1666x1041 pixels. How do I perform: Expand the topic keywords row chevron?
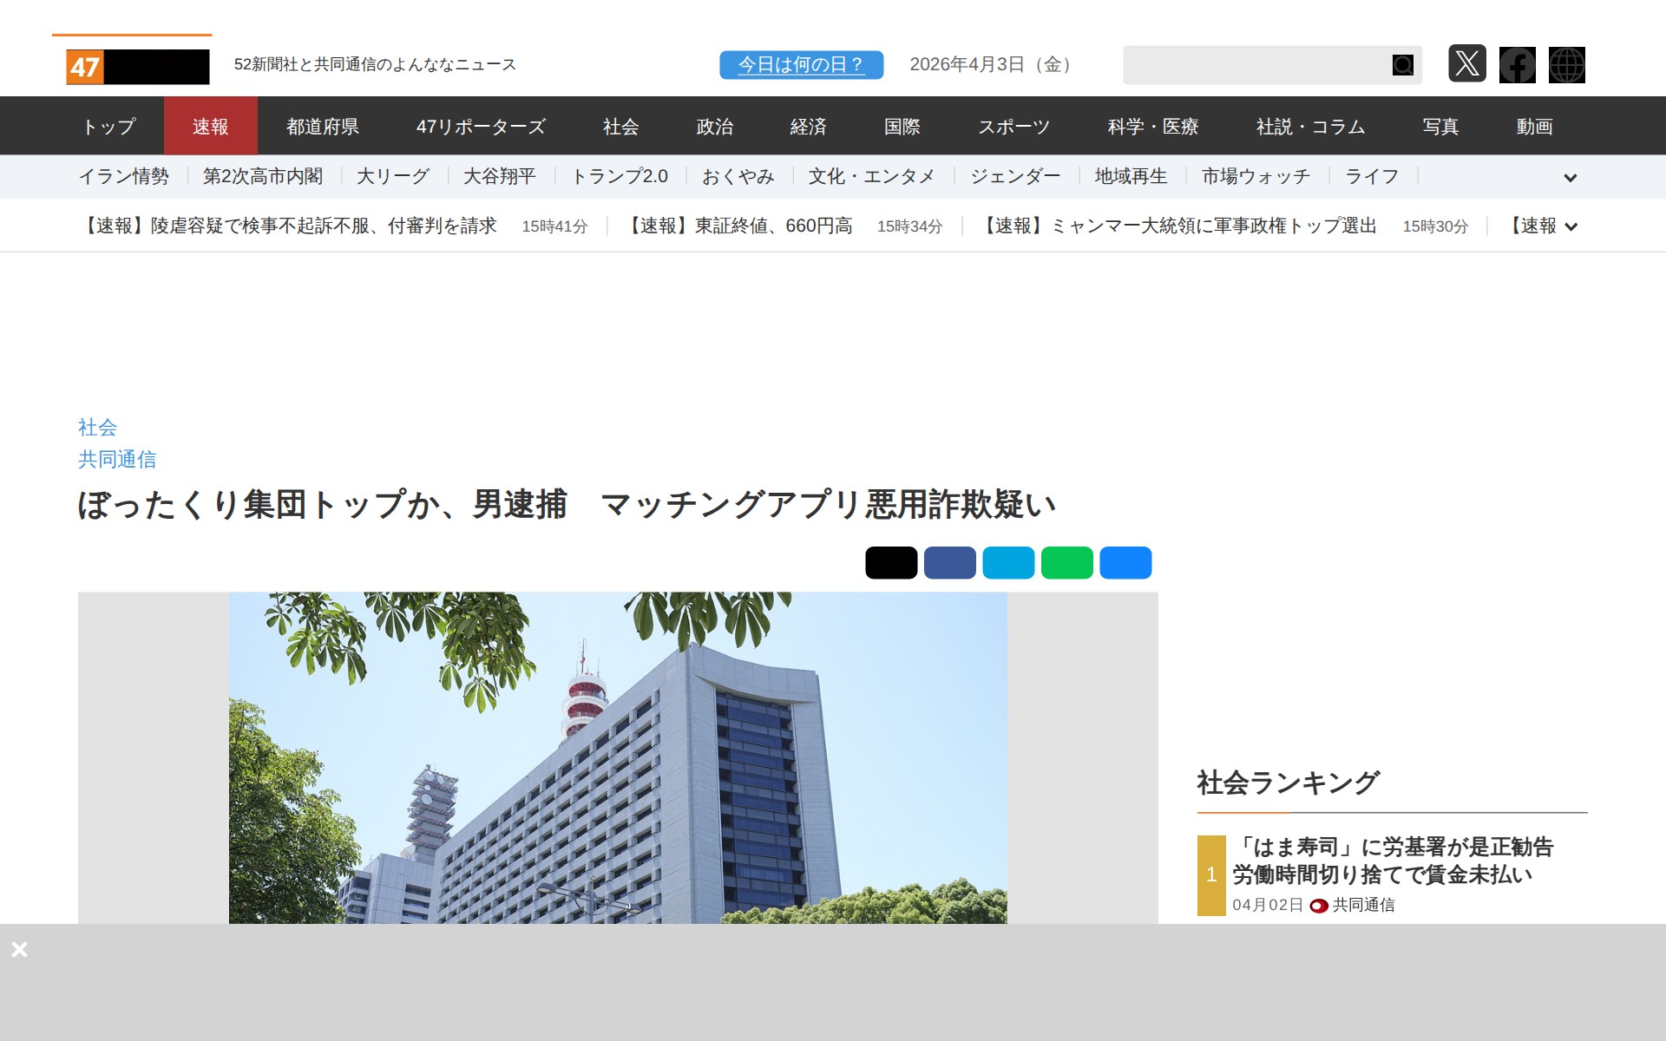click(x=1570, y=178)
